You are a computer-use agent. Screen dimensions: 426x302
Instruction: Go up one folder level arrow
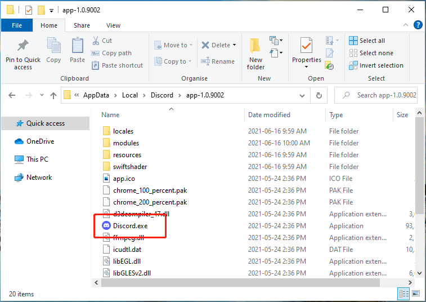tap(53, 95)
